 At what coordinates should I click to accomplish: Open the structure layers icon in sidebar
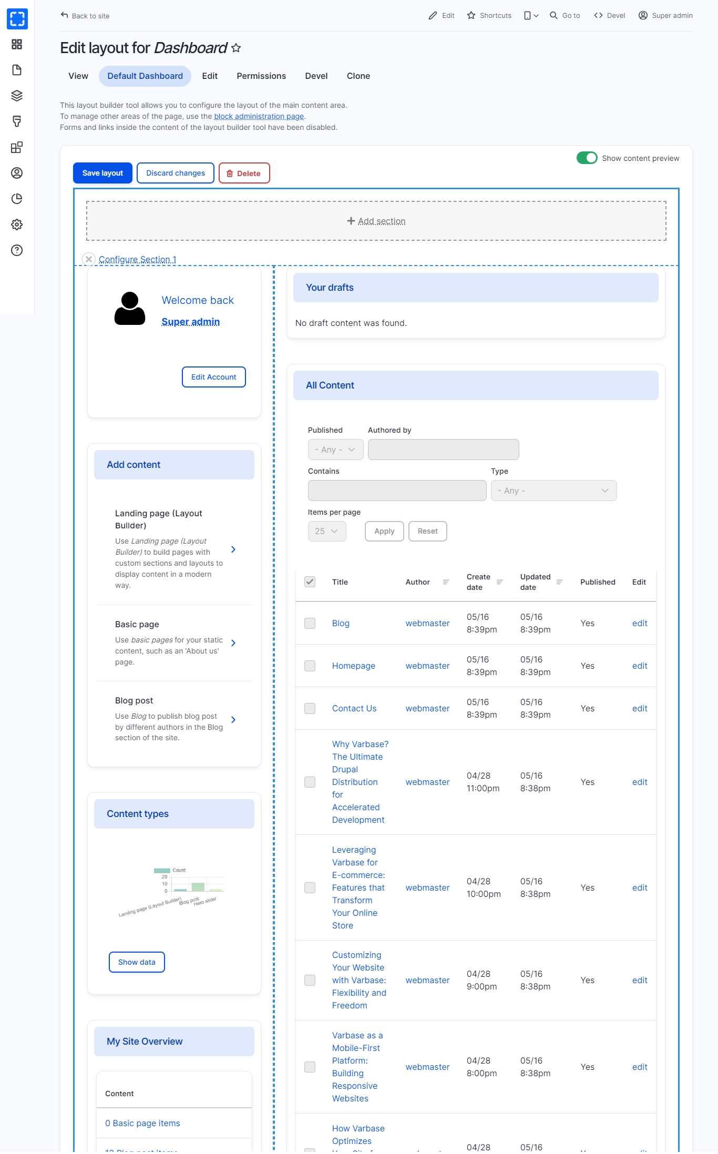(17, 96)
